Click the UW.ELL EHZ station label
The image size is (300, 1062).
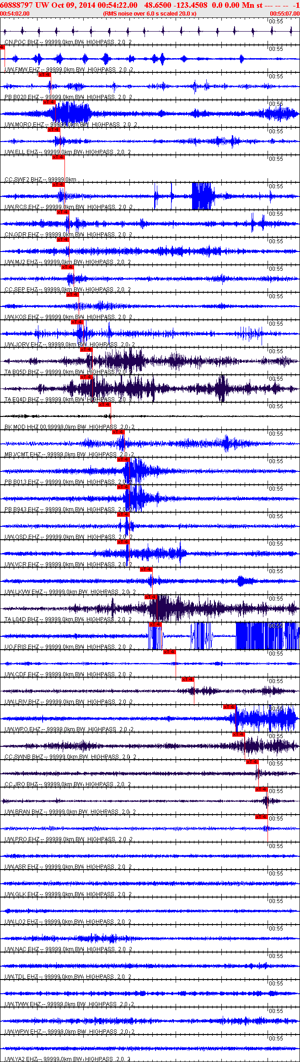68,152
